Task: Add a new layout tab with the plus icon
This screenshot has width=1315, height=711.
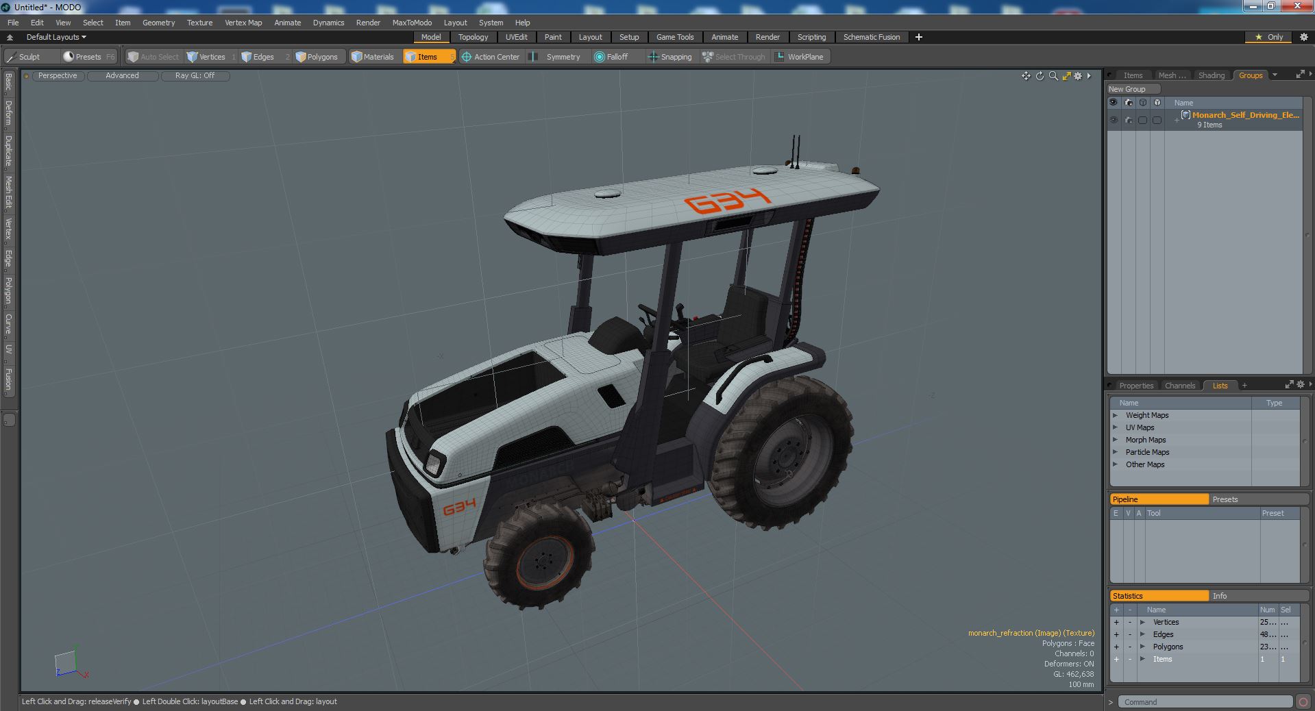Action: tap(919, 37)
